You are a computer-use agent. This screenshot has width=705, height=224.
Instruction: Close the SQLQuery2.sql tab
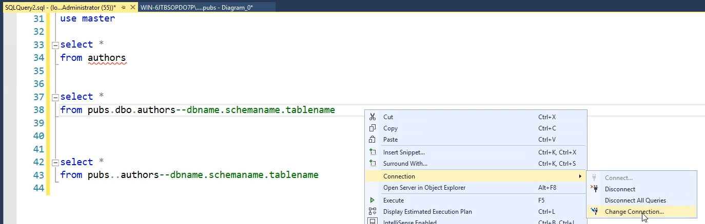133,8
